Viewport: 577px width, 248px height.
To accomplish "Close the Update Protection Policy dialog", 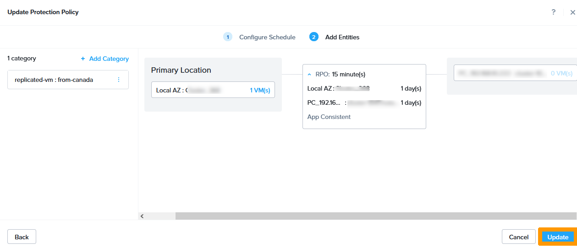I will [x=572, y=13].
